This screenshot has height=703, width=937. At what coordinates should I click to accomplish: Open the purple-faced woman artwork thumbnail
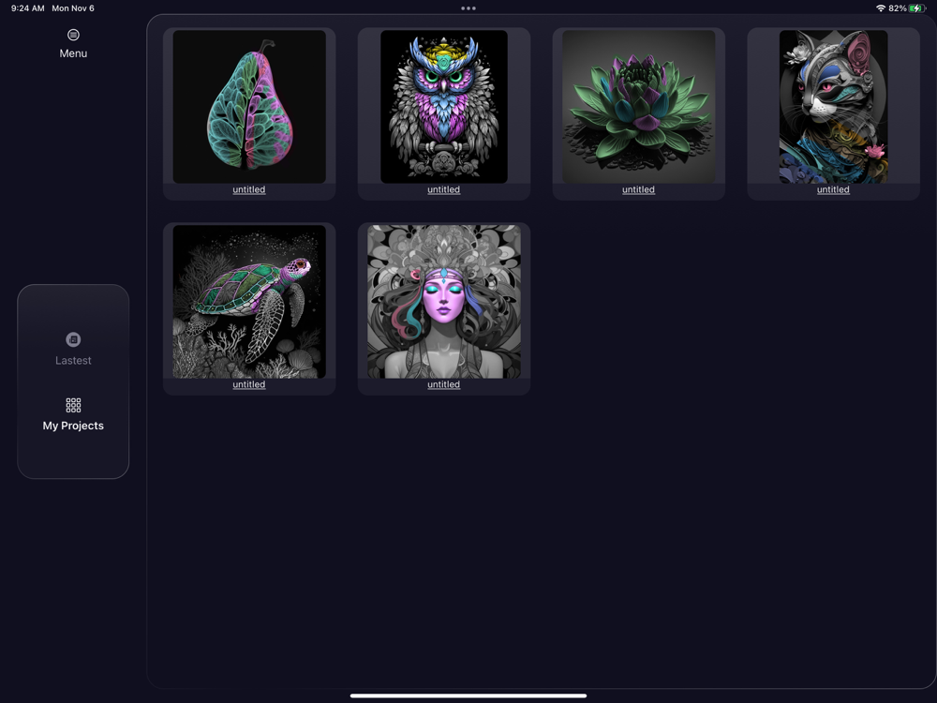point(444,301)
